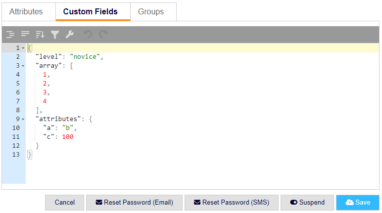Click the envelope icon on Reset Password (Email)
The image size is (382, 213).
(99, 202)
